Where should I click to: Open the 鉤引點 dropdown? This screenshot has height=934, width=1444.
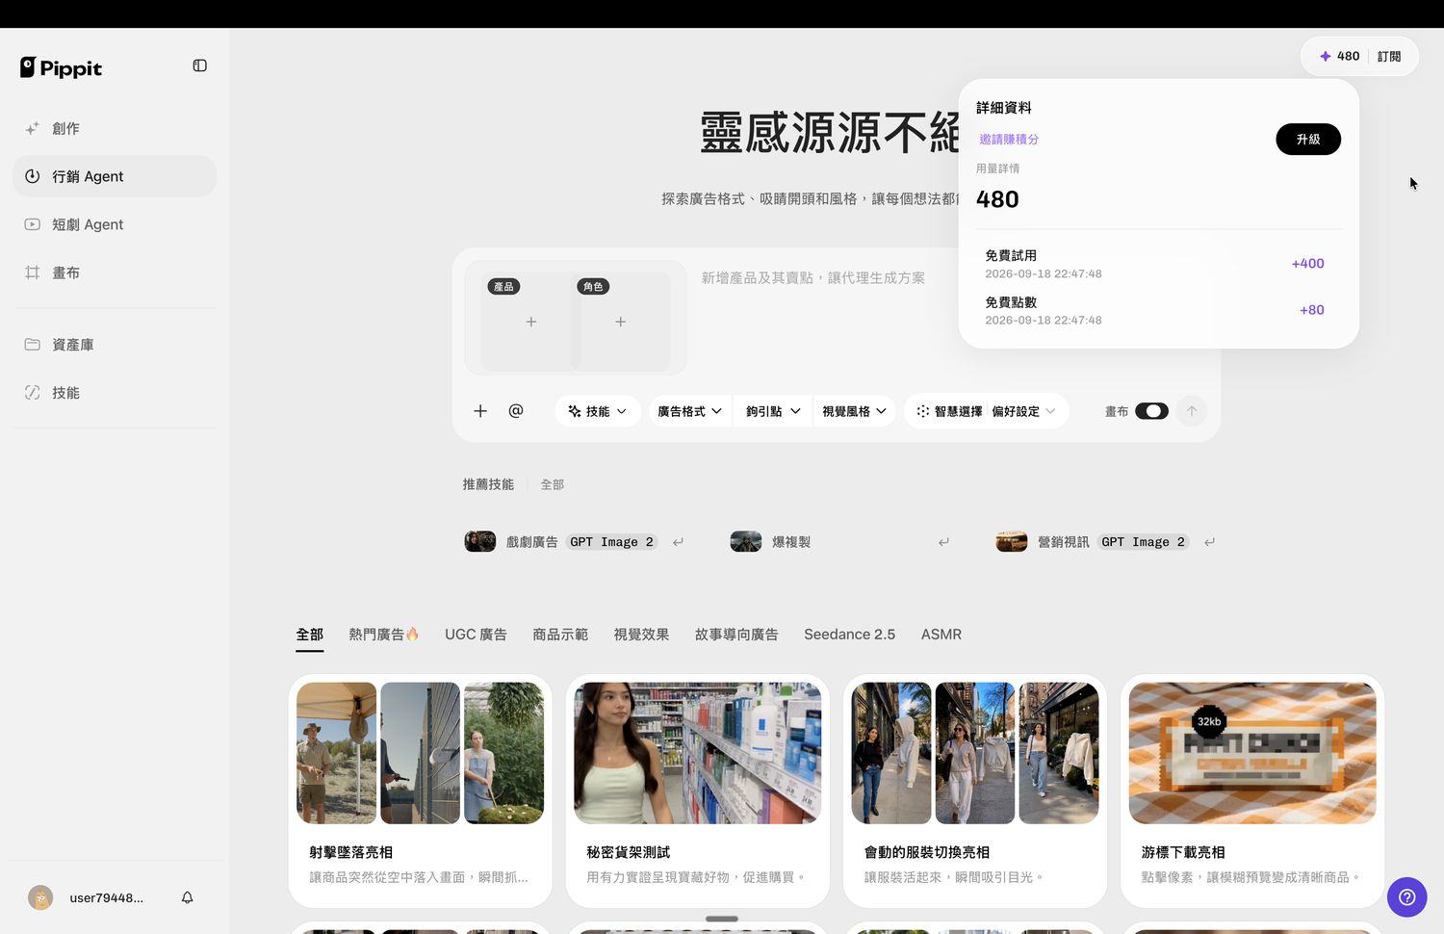[773, 411]
